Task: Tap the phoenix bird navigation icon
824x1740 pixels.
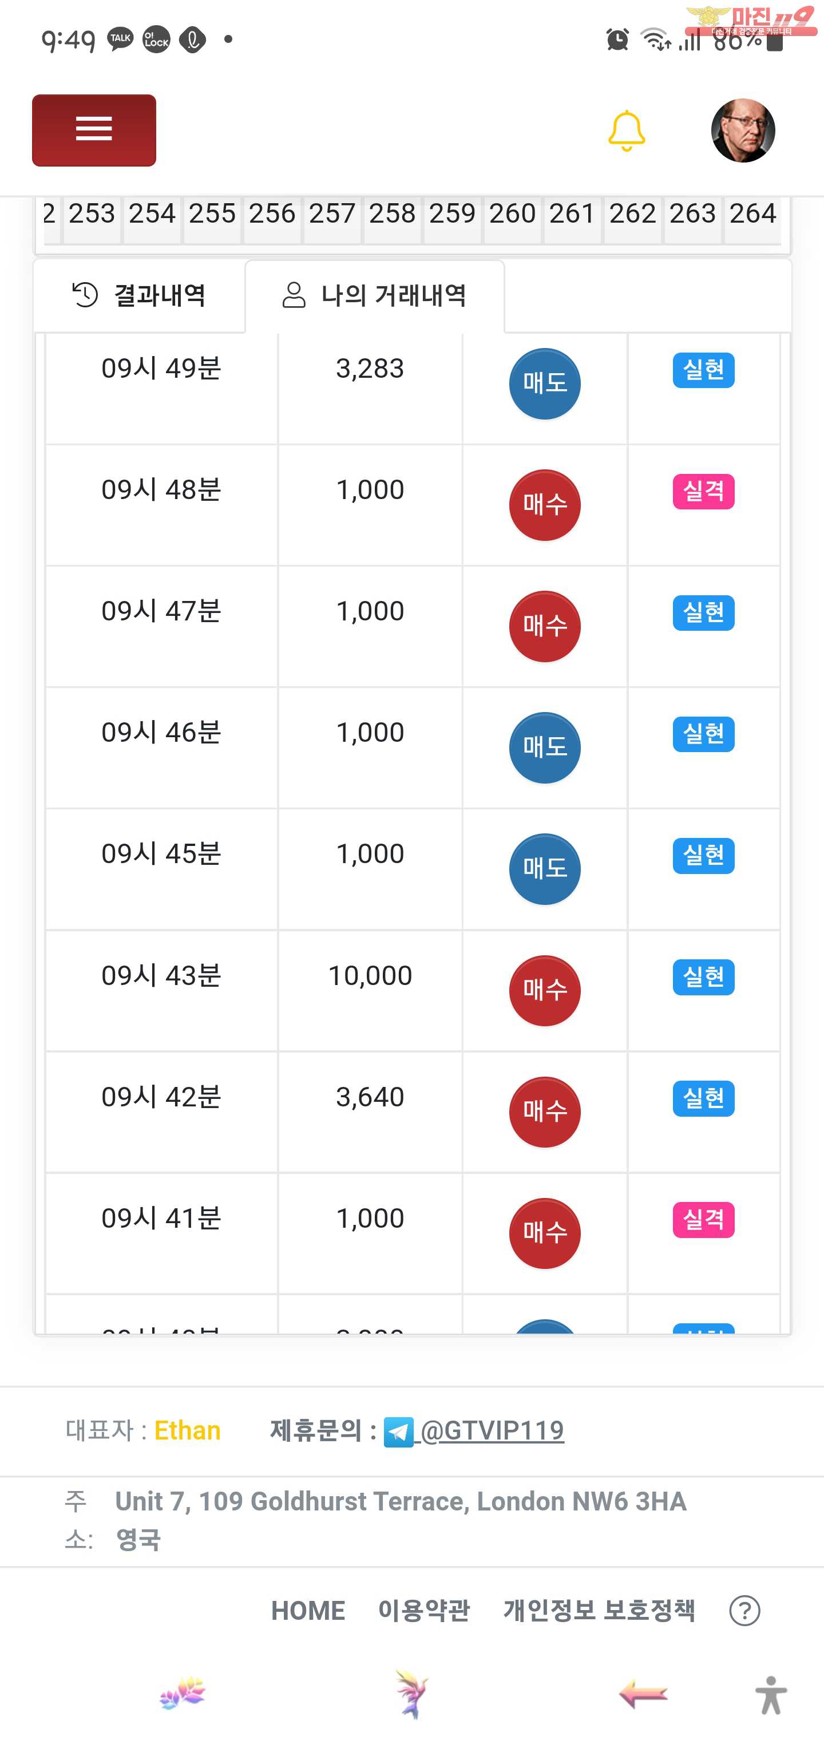Action: pos(411,1694)
